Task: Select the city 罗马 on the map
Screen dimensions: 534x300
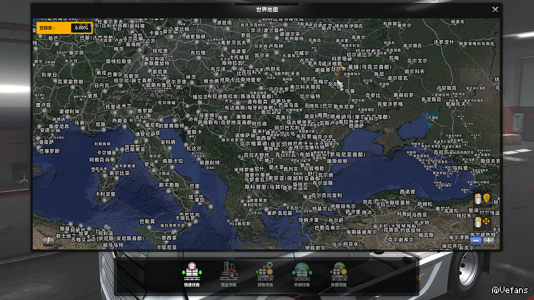Action: (x=149, y=164)
